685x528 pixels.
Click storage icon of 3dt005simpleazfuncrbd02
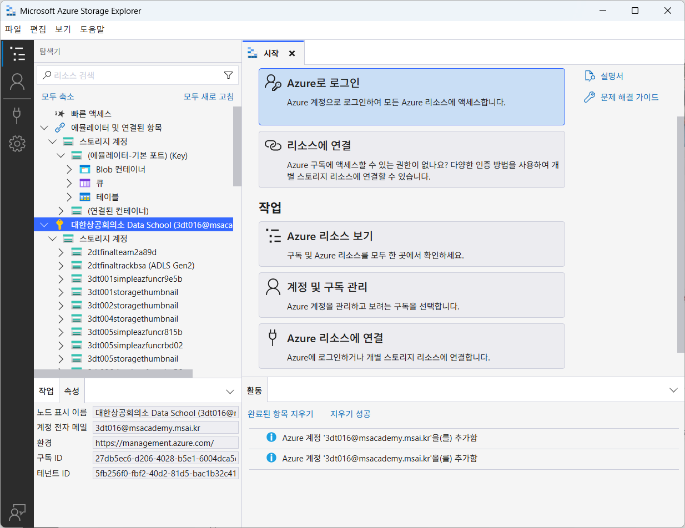(77, 345)
